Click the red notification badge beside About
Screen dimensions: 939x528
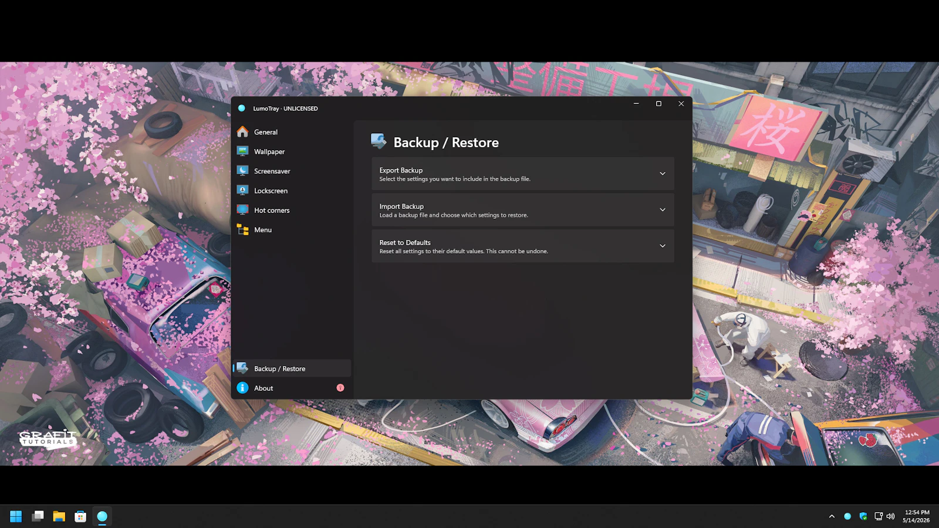pos(340,388)
